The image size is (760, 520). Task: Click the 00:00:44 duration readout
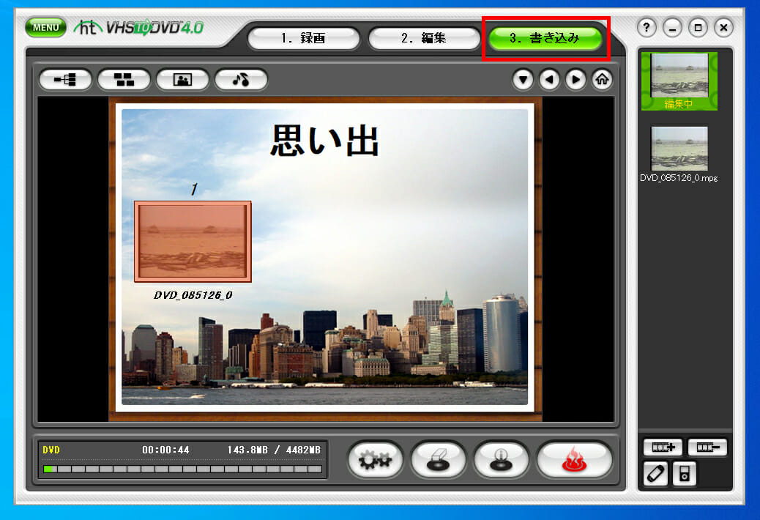click(165, 450)
